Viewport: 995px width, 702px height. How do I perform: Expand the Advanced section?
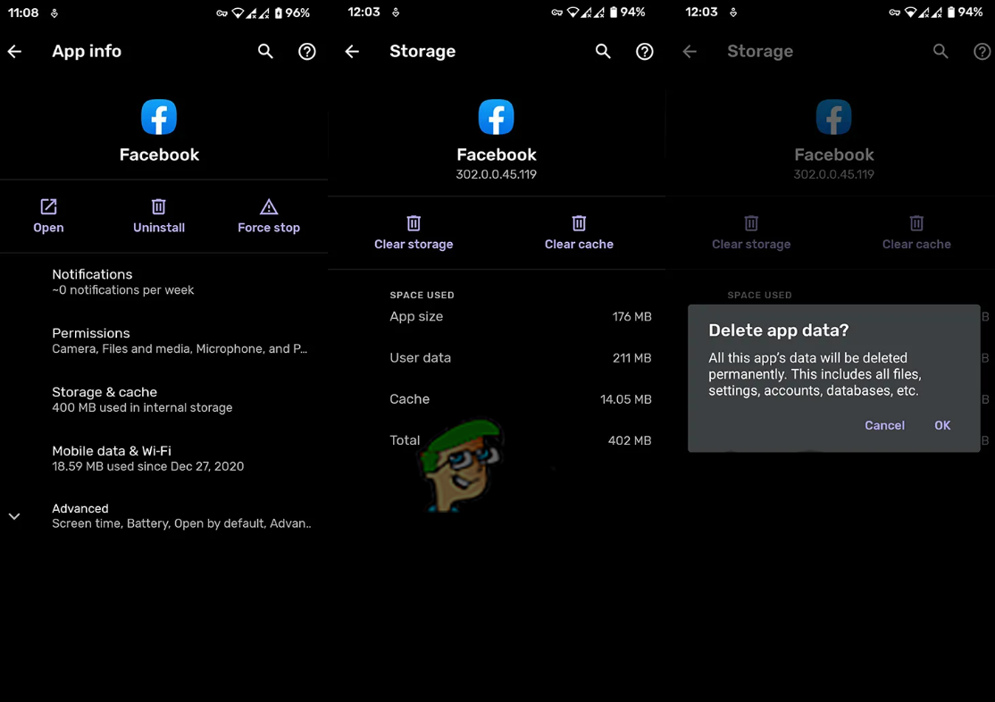(x=163, y=516)
